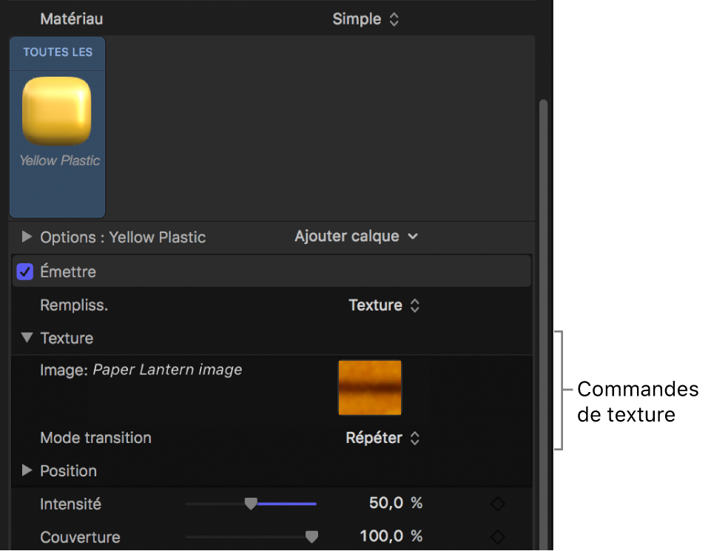Click the Mode transition label

95,438
